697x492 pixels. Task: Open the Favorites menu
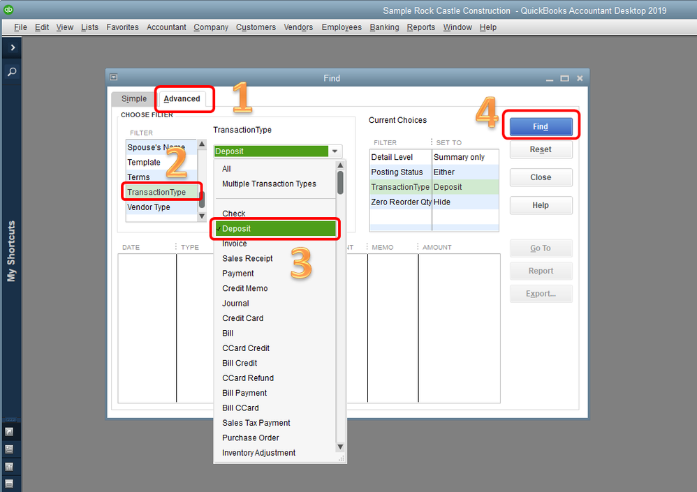(x=123, y=27)
